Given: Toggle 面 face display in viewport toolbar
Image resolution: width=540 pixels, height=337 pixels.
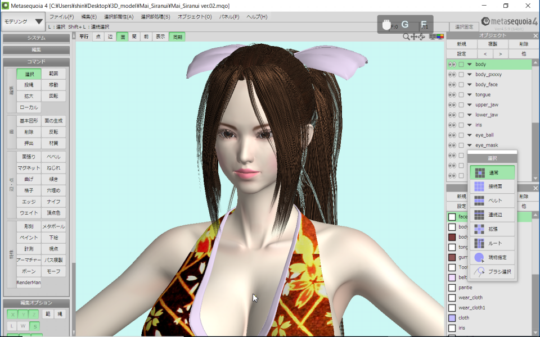Looking at the screenshot, I should 123,37.
